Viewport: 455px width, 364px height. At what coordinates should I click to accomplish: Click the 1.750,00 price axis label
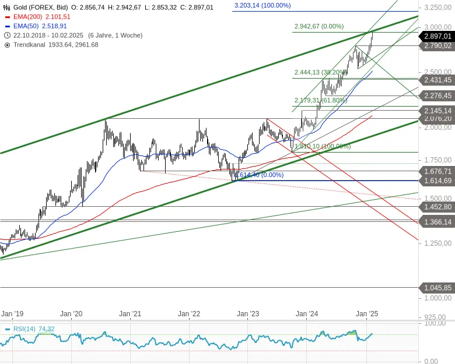(x=438, y=160)
